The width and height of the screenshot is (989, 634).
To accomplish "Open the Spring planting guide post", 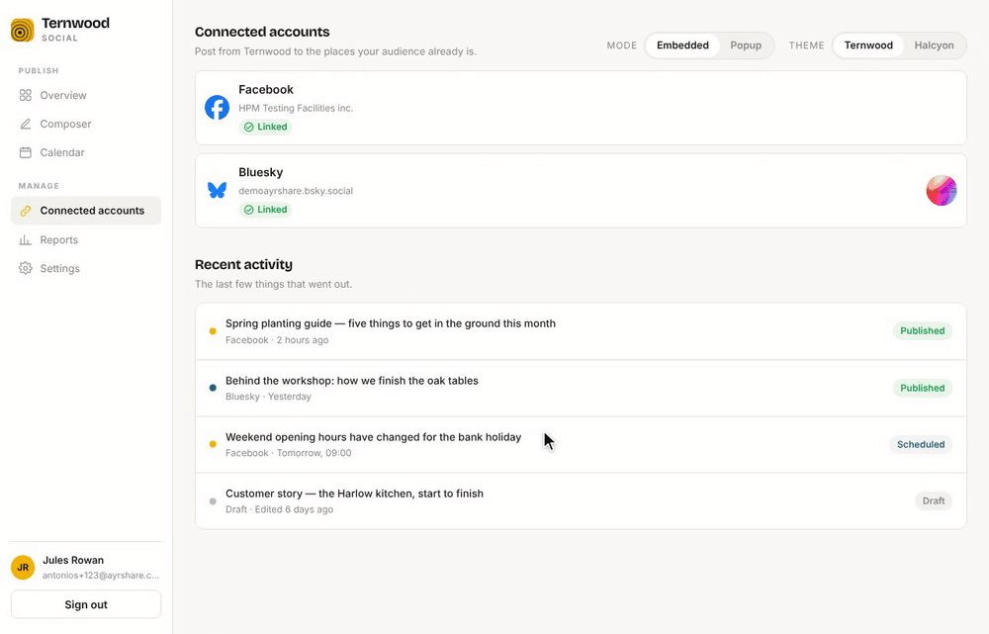I will [x=581, y=331].
